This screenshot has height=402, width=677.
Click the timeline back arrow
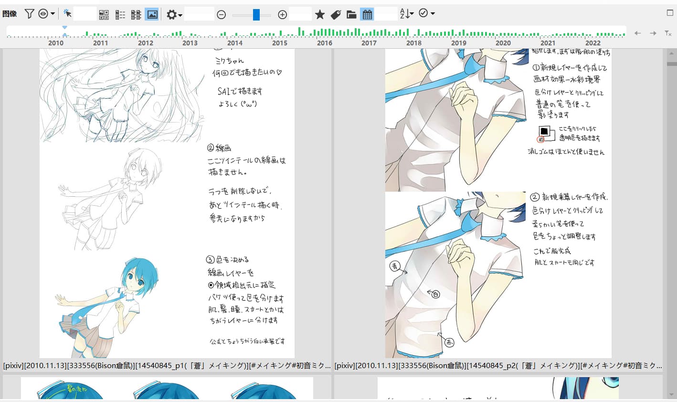pos(637,33)
